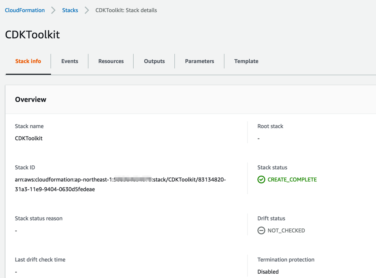Viewport: 376px width, 278px height.
Task: Click the Last drift check time label
Action: 40,260
